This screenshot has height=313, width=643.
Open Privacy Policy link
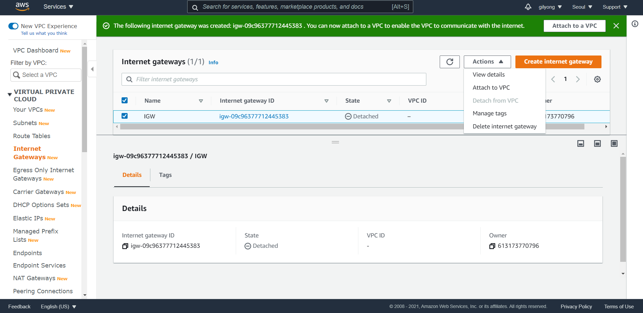(576, 307)
